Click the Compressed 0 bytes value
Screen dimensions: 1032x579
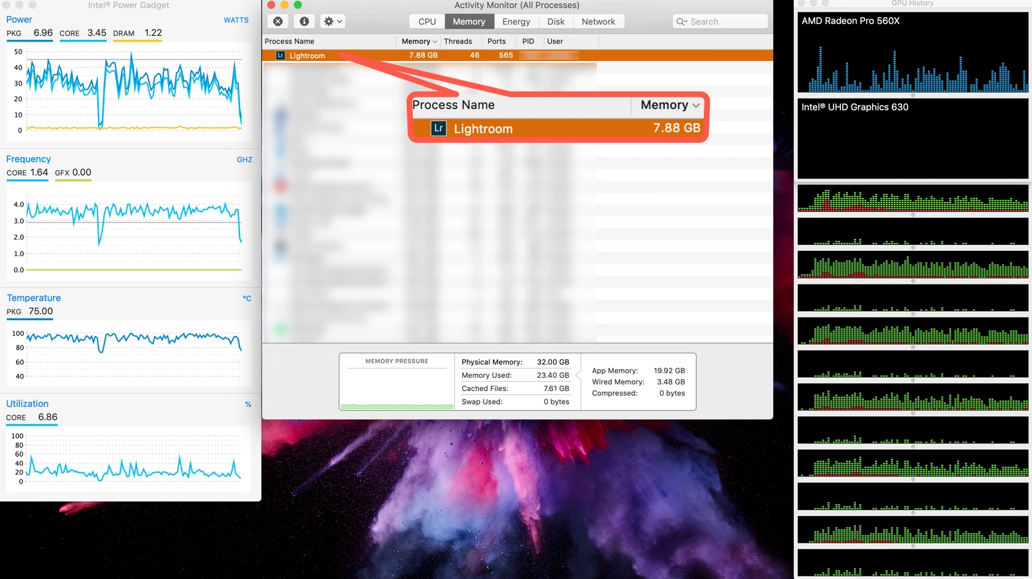[672, 393]
